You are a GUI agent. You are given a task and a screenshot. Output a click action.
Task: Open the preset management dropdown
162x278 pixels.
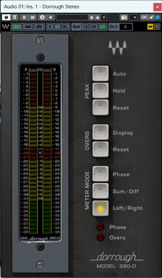tap(104, 17)
